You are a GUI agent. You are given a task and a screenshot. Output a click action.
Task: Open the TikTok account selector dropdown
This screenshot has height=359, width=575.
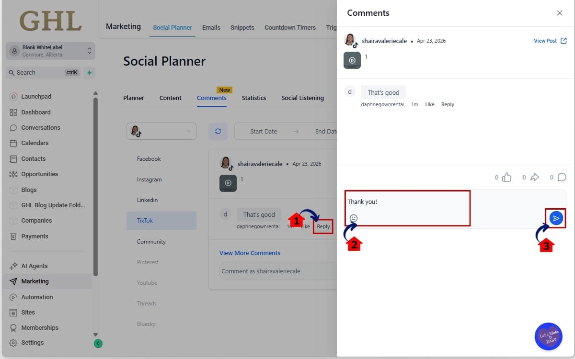coord(161,131)
